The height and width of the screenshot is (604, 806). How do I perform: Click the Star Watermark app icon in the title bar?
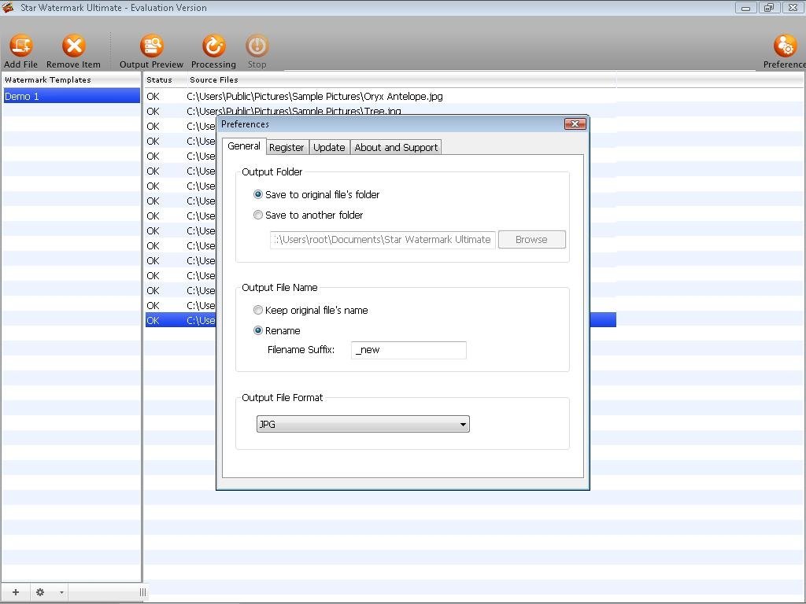click(x=8, y=7)
